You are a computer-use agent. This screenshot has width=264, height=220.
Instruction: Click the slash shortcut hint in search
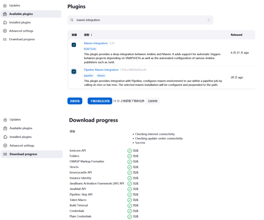click(209, 20)
